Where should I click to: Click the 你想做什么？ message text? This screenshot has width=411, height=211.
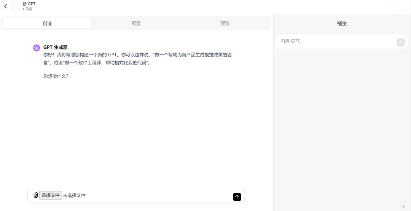pos(56,76)
